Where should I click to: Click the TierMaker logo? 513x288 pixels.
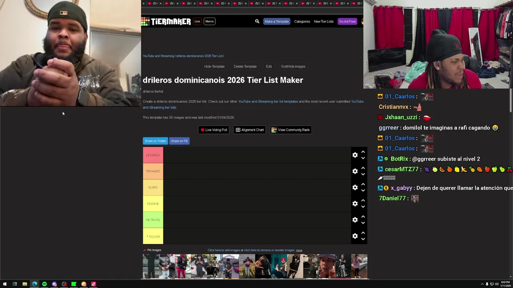[166, 22]
